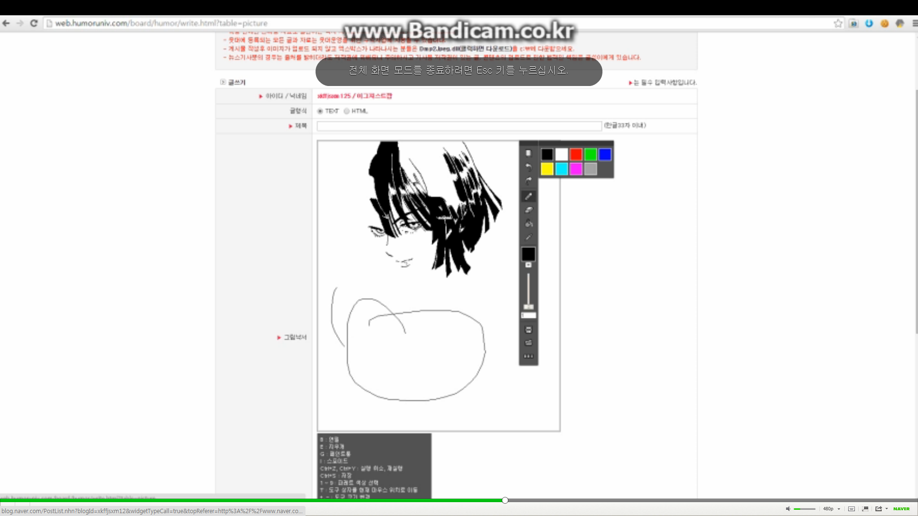
Task: Click the undo arrow in drawing toolbar
Action: click(528, 167)
